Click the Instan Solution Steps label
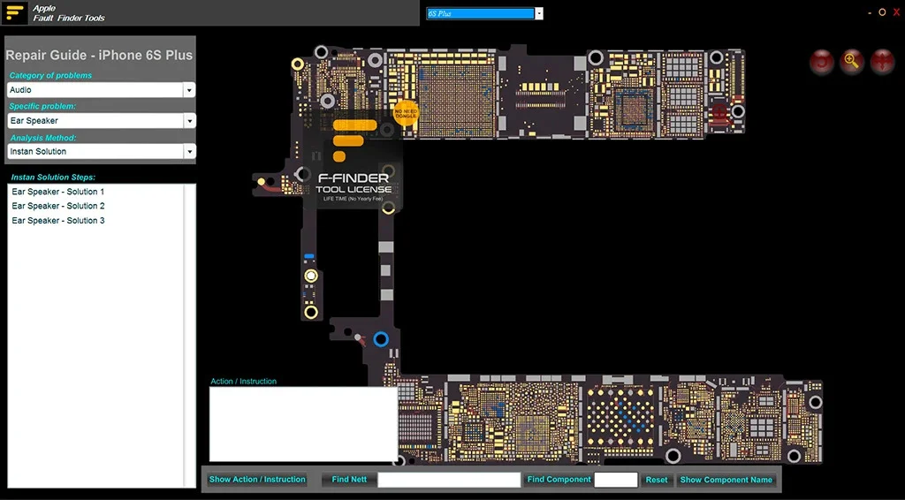 pos(53,177)
